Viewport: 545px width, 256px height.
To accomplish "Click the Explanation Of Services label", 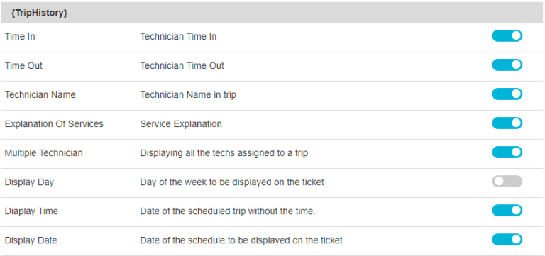I will pos(54,124).
